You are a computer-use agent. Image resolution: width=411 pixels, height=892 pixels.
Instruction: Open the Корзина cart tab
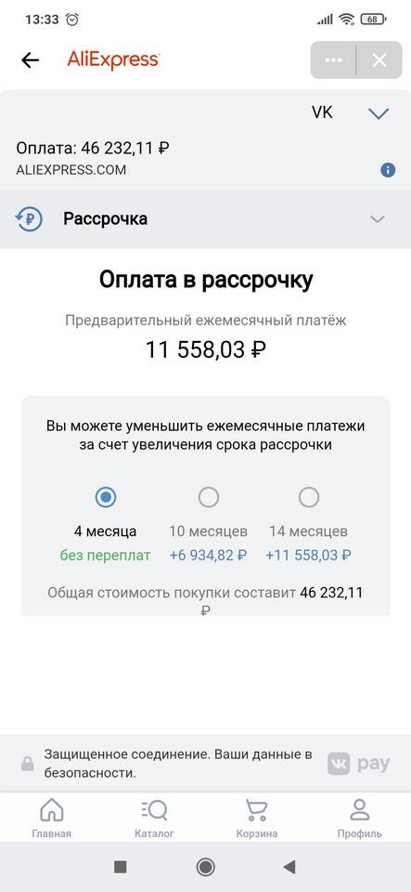(x=257, y=818)
